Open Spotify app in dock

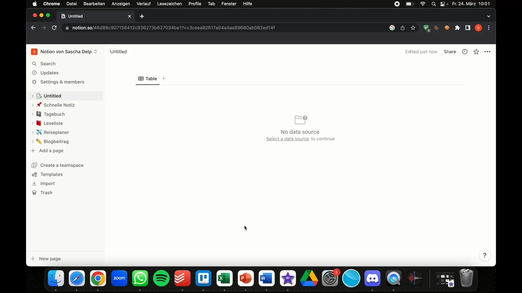(x=161, y=278)
